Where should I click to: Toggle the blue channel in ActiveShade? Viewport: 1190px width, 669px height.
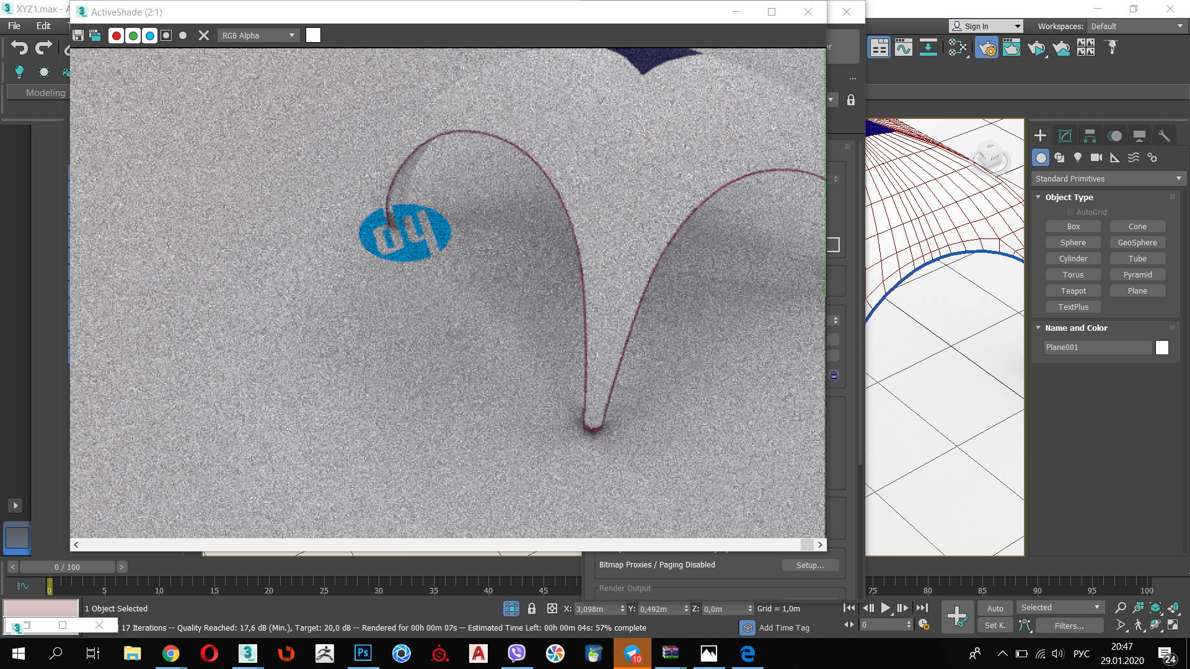pyautogui.click(x=149, y=35)
